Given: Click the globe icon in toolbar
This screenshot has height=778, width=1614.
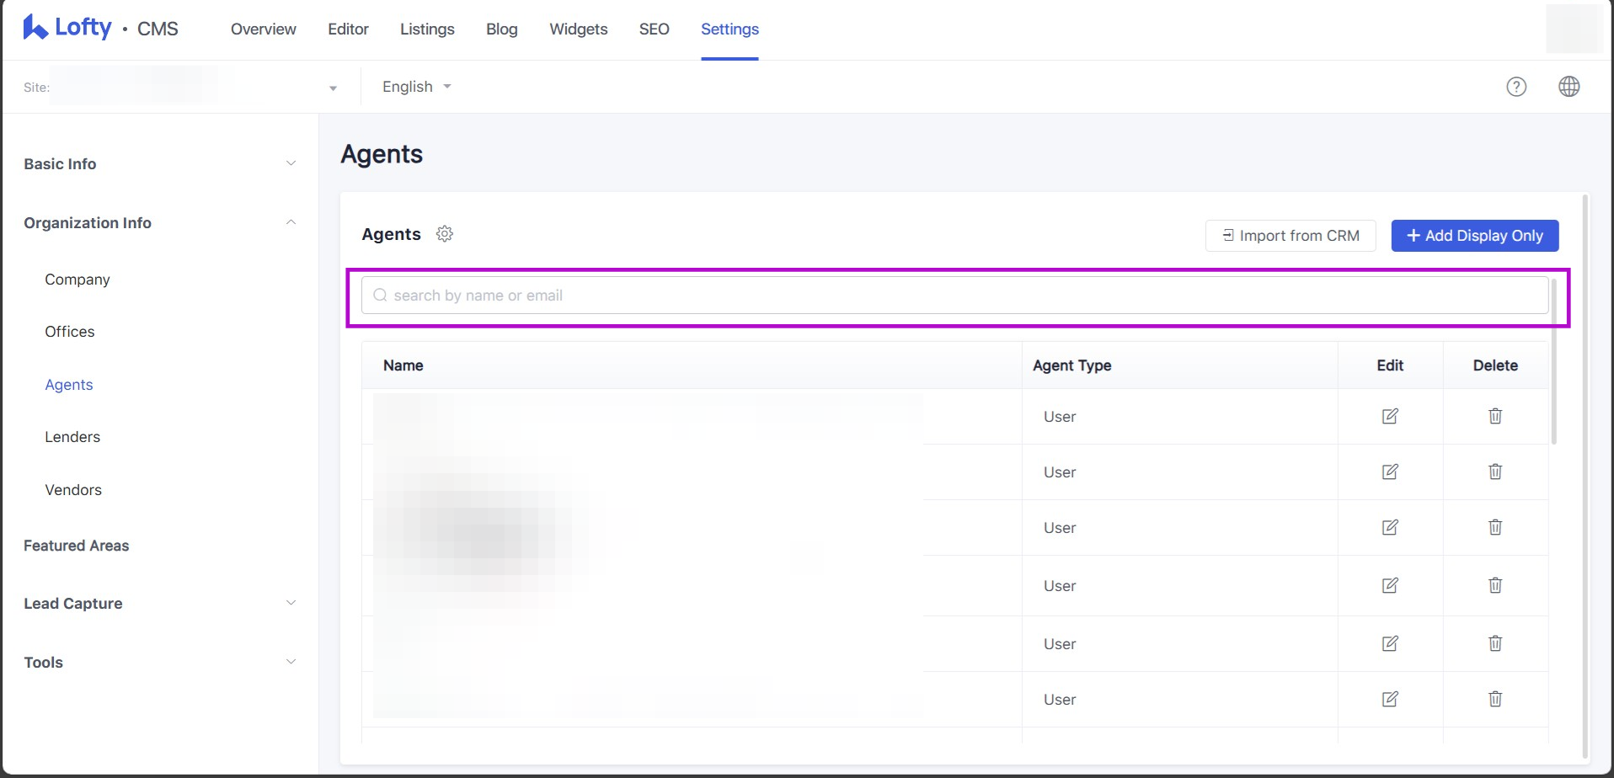Looking at the screenshot, I should click(x=1569, y=87).
